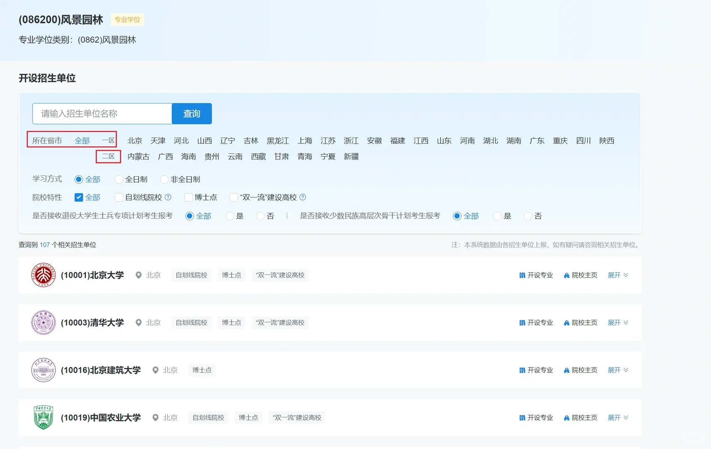Click the Tsinghua University logo
The height and width of the screenshot is (449, 711).
pyautogui.click(x=43, y=323)
